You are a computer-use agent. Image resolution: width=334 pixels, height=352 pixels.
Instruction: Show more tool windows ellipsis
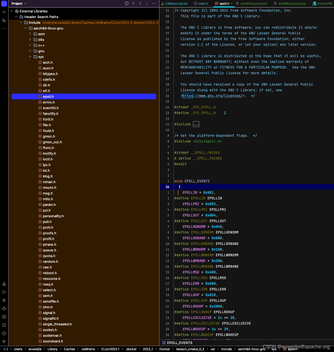tap(4, 28)
